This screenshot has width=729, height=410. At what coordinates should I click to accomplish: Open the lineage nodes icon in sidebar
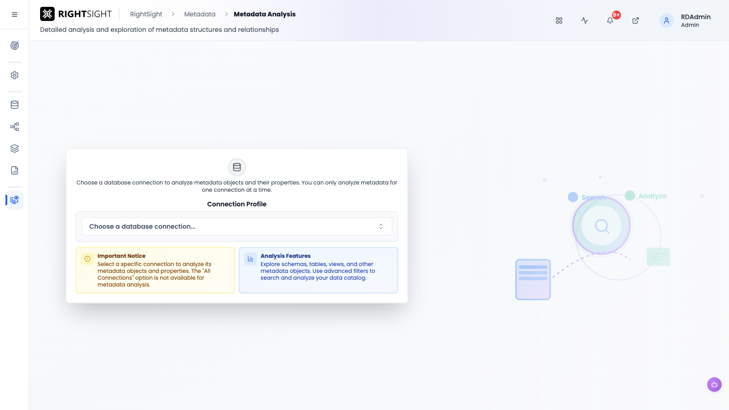15,127
